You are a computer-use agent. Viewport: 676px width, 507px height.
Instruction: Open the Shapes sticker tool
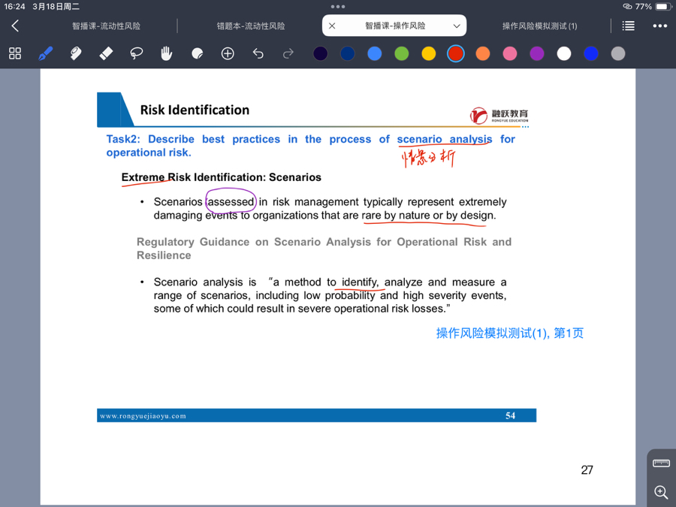click(x=197, y=53)
